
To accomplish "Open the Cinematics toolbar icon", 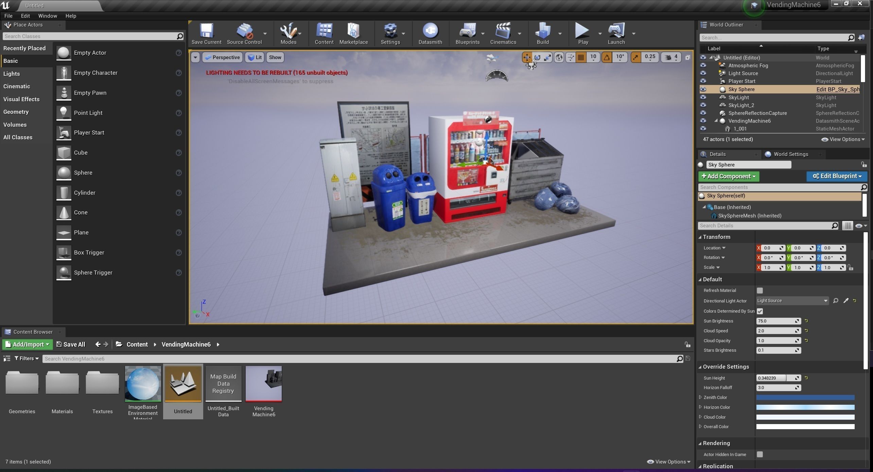I will pos(503,33).
